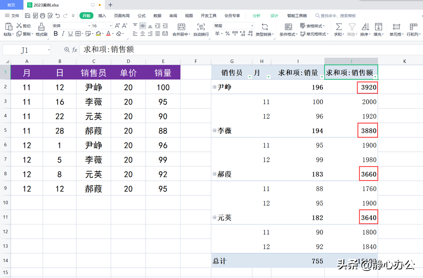
Task: Center cell text horizontally
Action: [x=142, y=33]
